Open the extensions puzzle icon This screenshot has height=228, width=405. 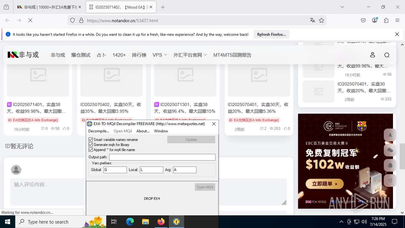pos(386,20)
